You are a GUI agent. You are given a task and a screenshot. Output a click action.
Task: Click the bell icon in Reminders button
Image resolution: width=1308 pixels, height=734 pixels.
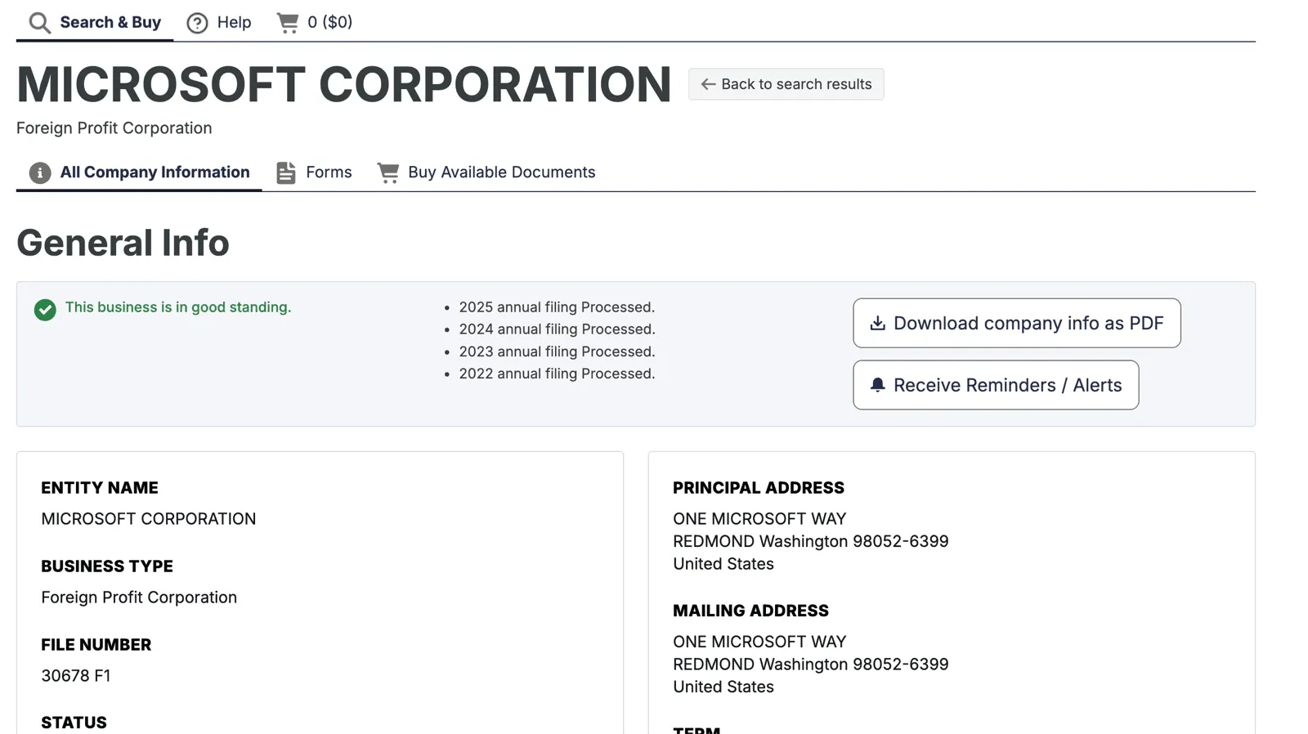coord(877,385)
